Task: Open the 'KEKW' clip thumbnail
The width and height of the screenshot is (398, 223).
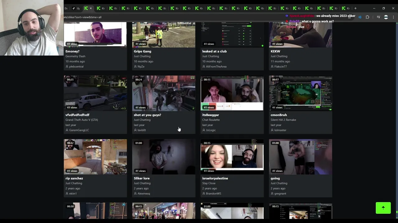Action: coord(300,34)
